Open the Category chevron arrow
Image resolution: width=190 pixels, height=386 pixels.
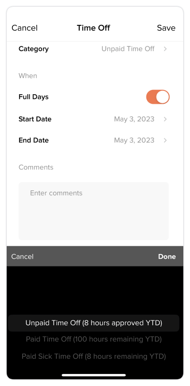pos(165,49)
